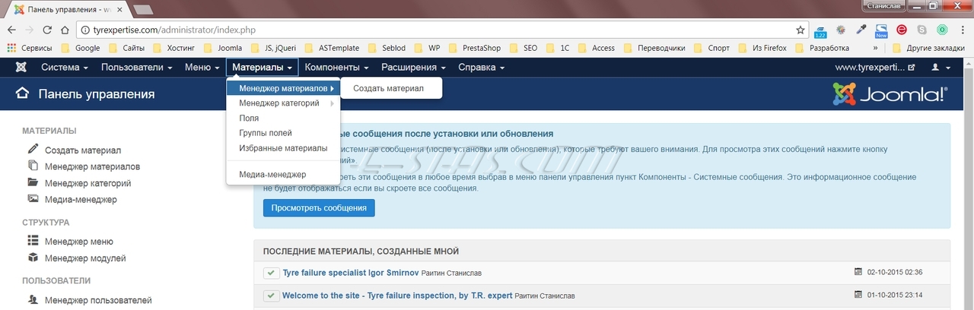Click the Chrome profile button Станислав
Screen dimensions: 974x310
[883, 5]
